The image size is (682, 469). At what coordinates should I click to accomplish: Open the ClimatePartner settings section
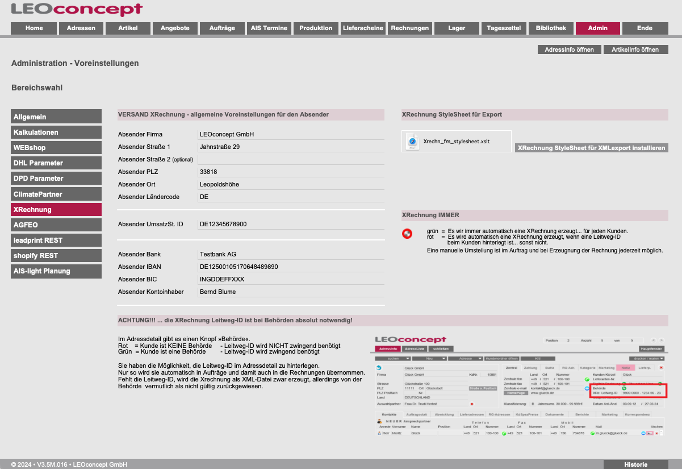tap(56, 194)
